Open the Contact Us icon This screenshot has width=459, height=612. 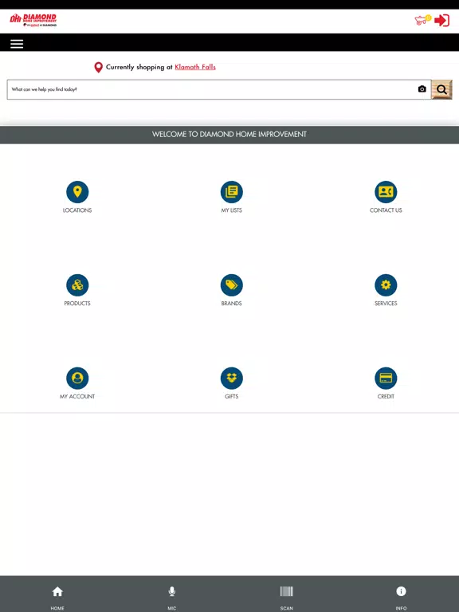[386, 192]
